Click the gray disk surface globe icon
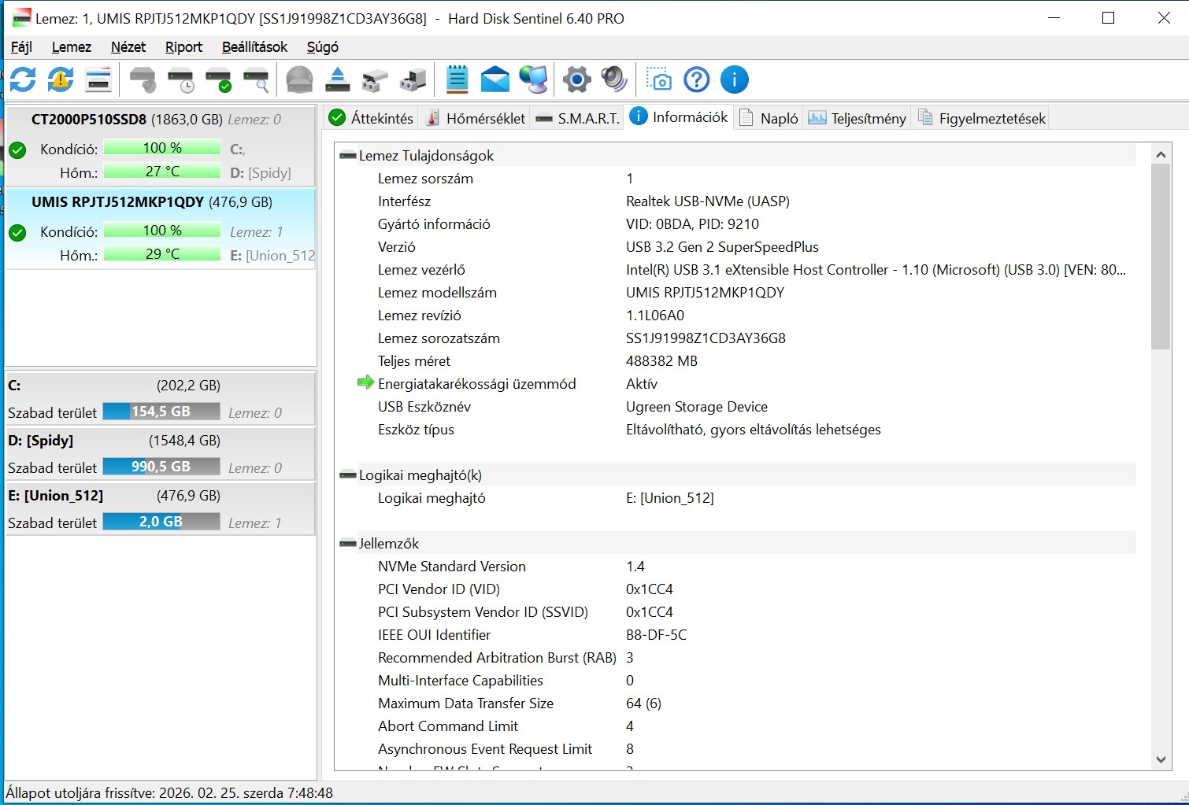Viewport: 1189px width, 805px height. click(299, 79)
